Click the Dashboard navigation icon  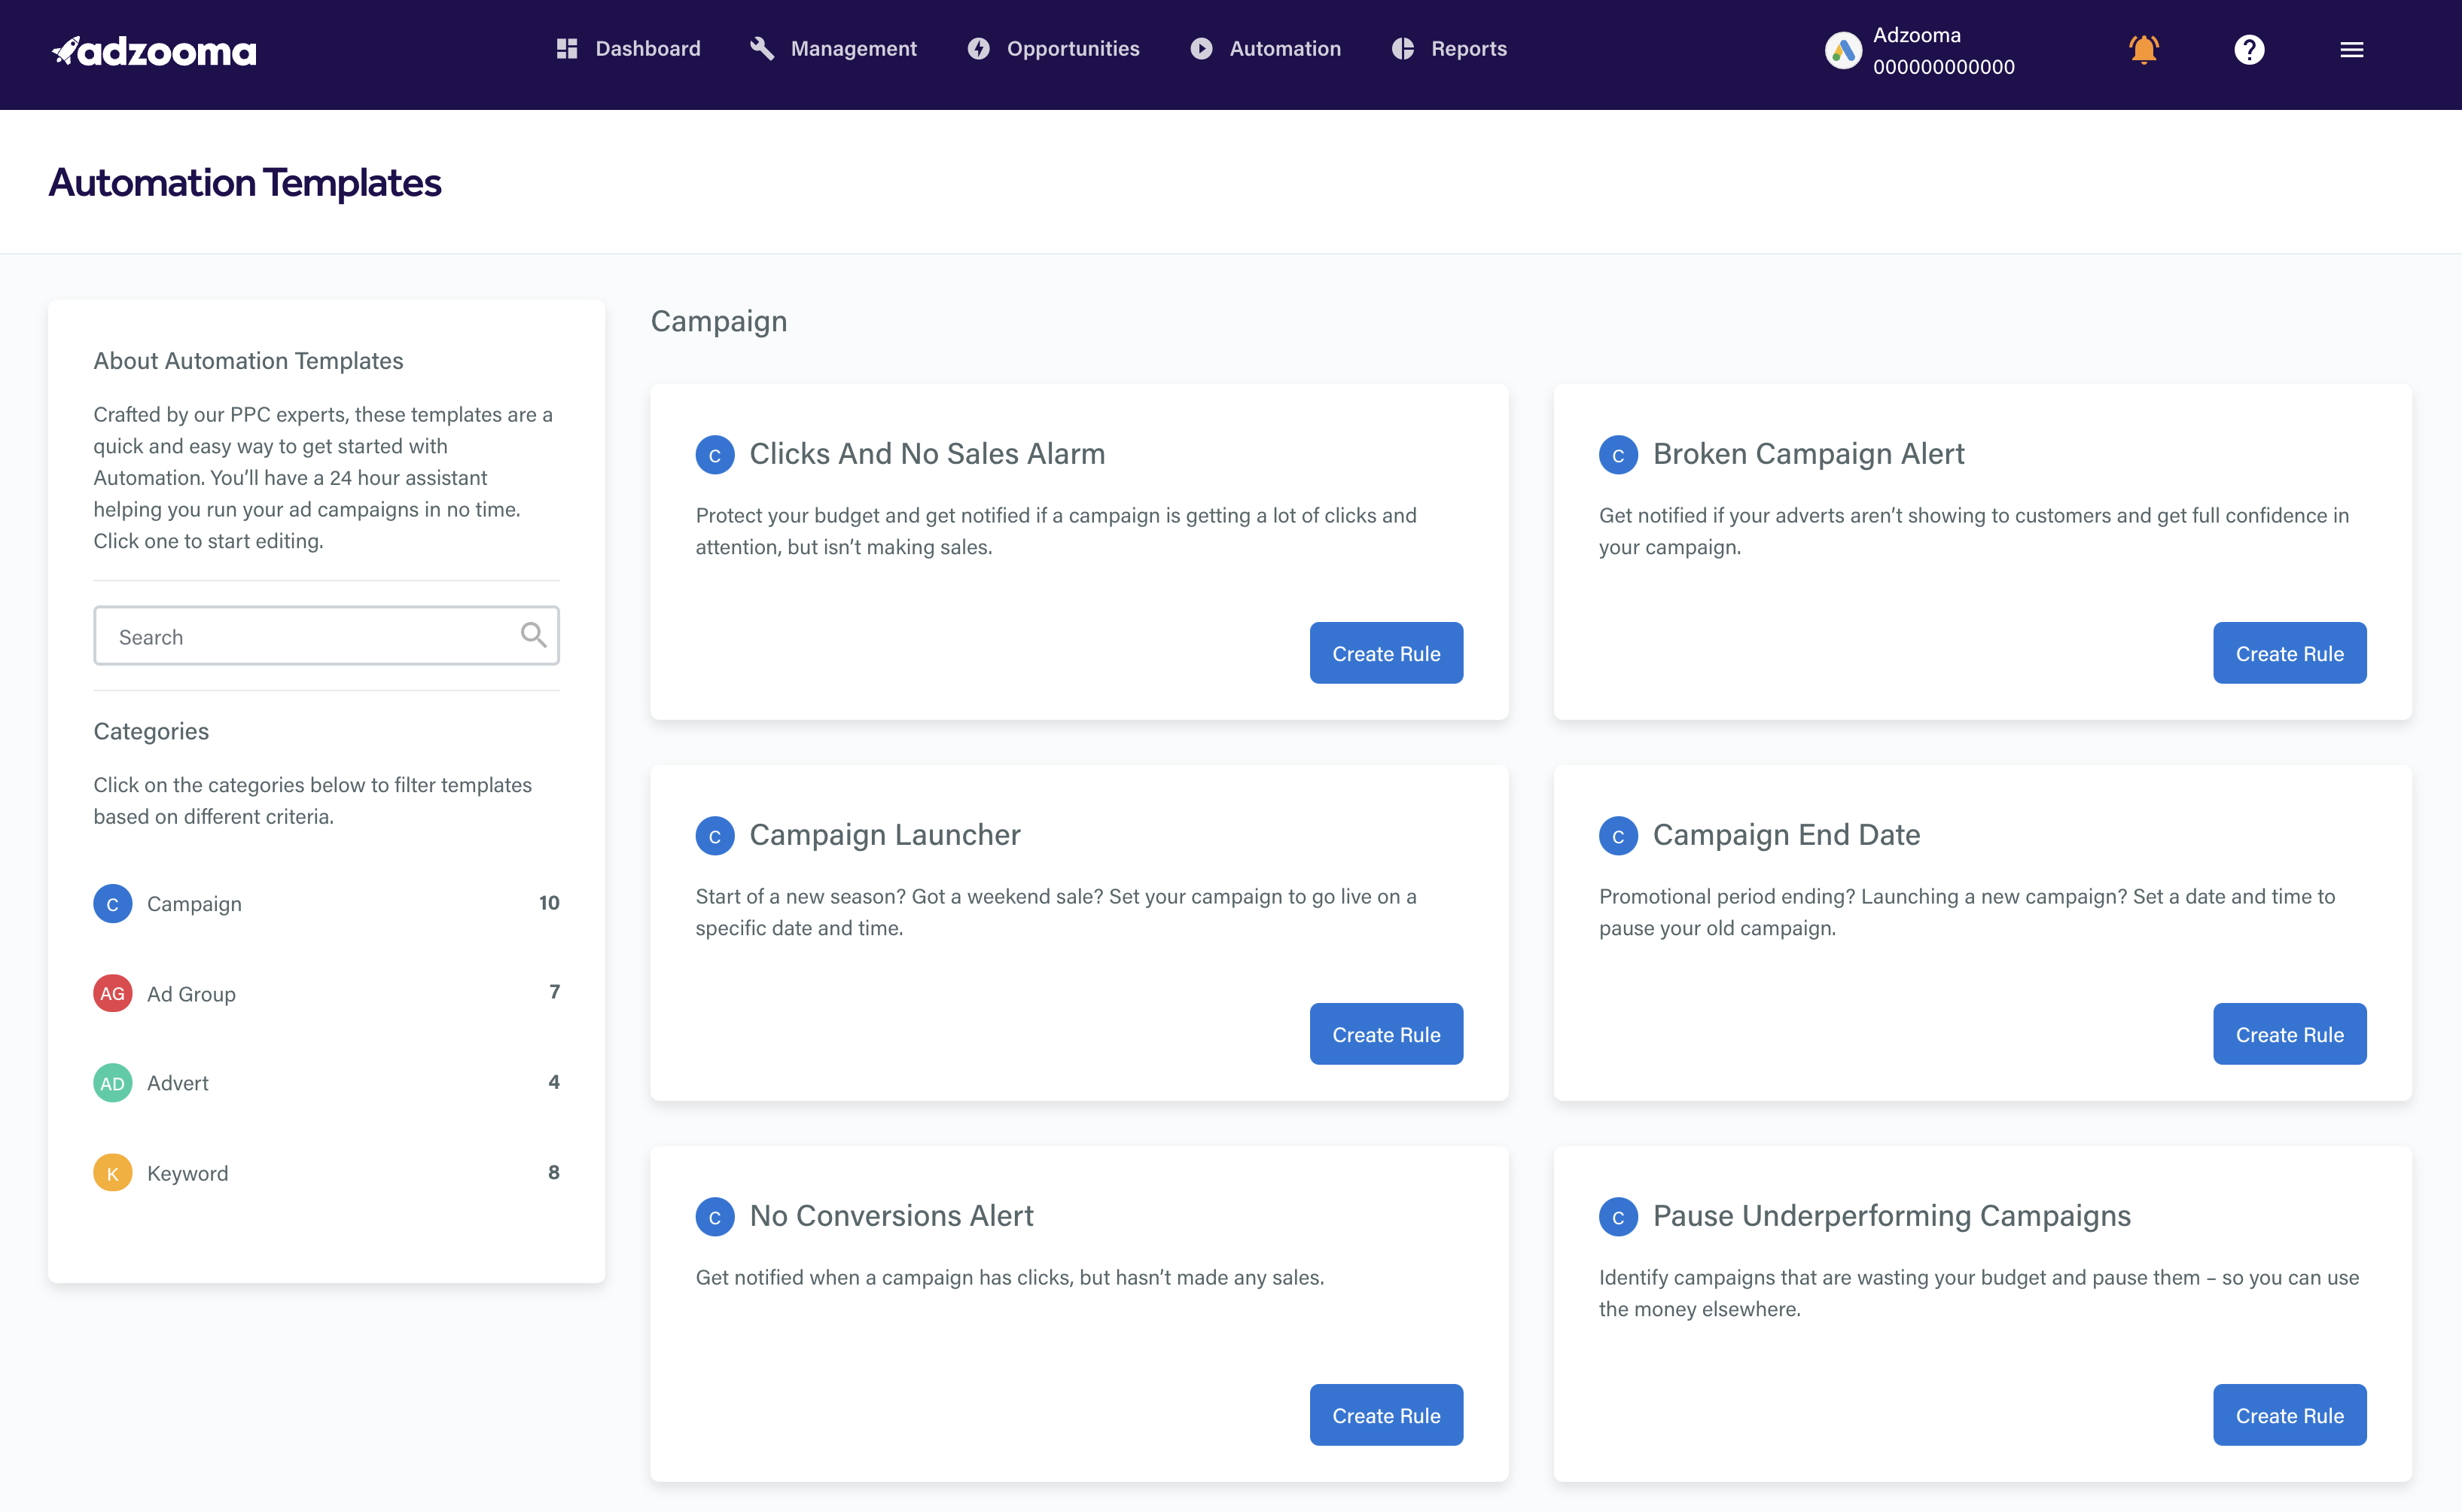[566, 47]
